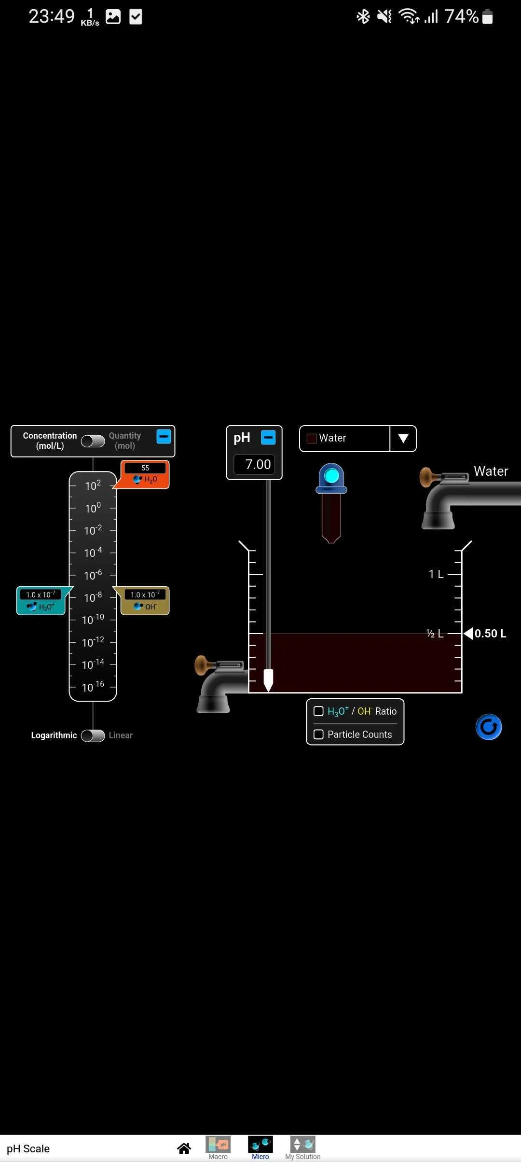Switch to the Macro screen tab
The height and width of the screenshot is (1162, 521).
pos(218,1148)
